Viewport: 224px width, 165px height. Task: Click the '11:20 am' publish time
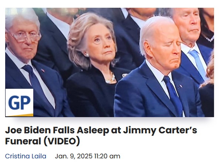[x=107, y=156]
